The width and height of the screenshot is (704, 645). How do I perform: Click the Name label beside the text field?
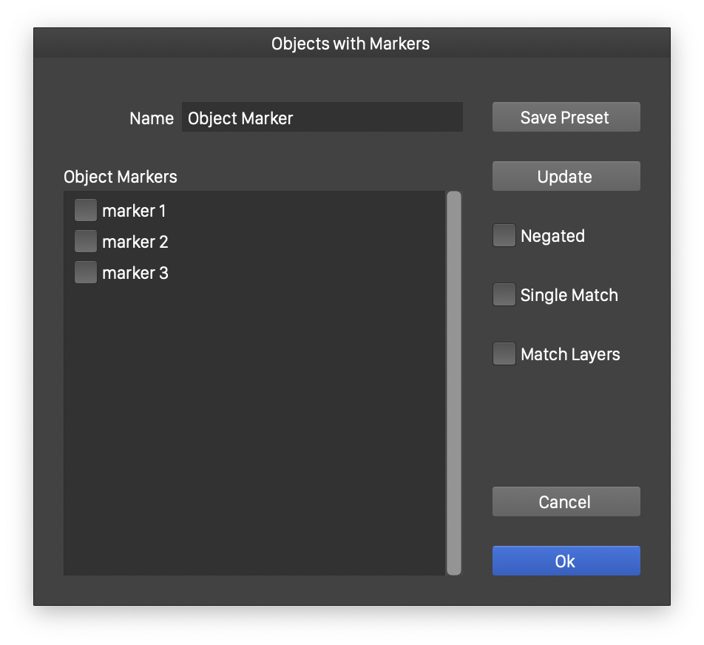pyautogui.click(x=152, y=118)
